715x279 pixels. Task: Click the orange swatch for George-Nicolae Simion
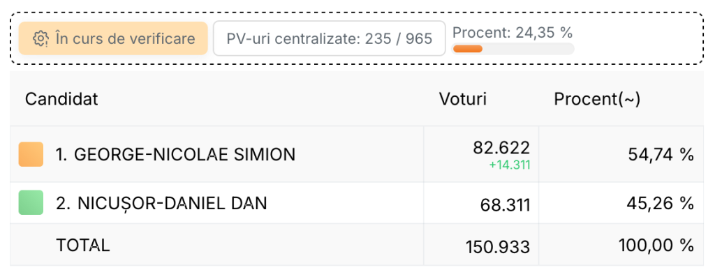click(x=31, y=154)
